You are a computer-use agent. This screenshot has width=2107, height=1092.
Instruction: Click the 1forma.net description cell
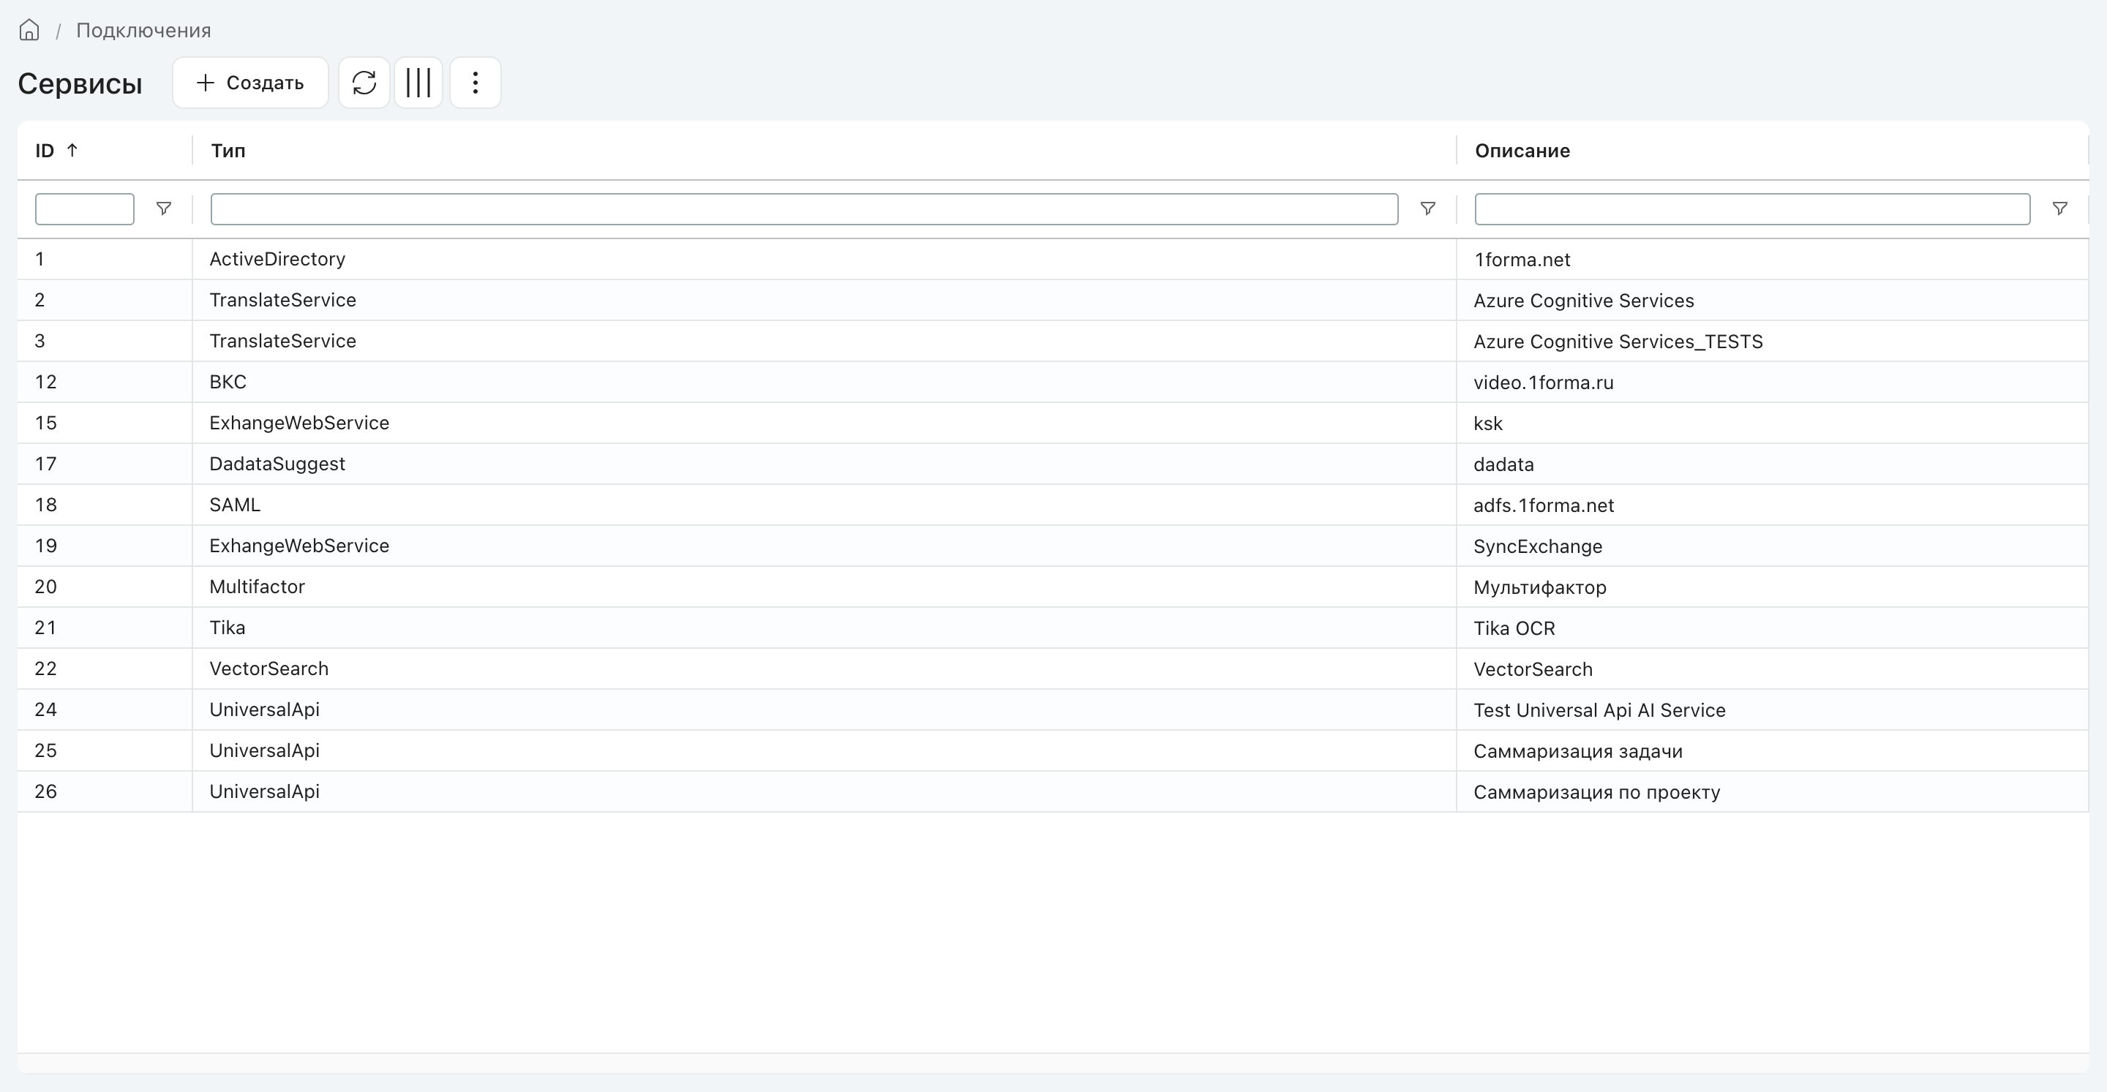(x=1772, y=260)
